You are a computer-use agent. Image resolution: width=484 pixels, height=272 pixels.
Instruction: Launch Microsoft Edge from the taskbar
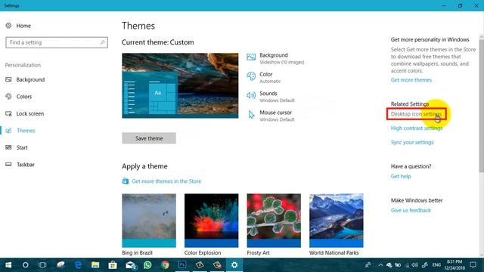point(78,265)
